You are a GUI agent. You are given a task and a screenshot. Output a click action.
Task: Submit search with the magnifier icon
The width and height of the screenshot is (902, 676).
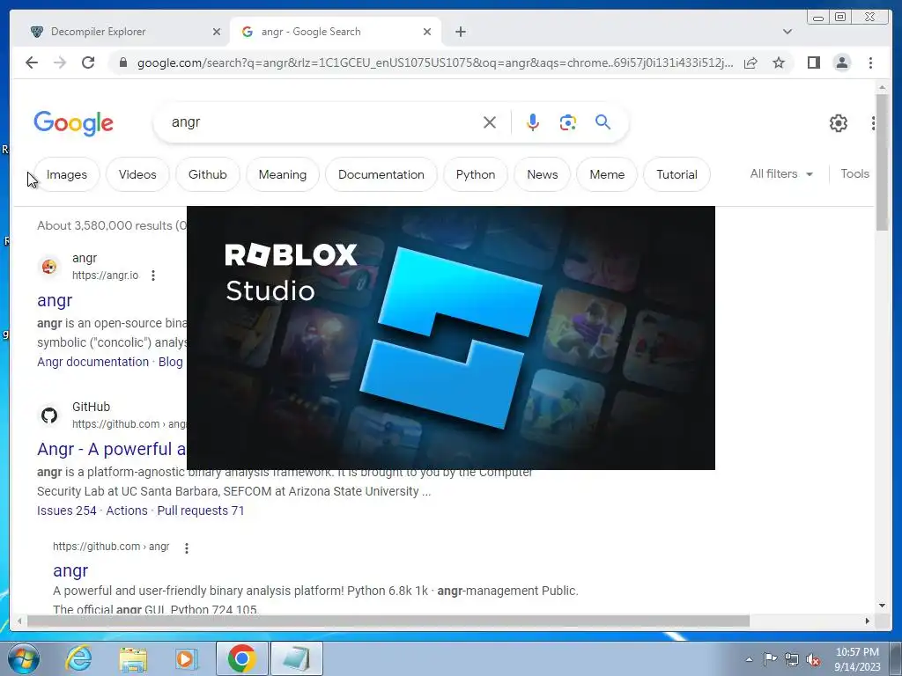click(603, 121)
